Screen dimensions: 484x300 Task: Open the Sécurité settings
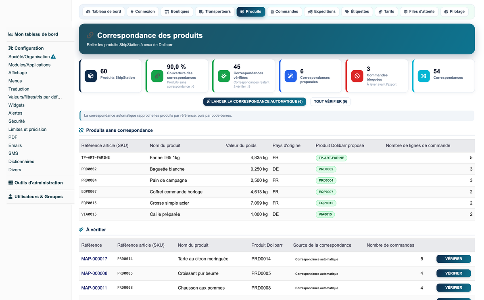point(17,121)
